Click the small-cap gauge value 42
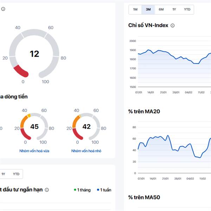Image resolution: width=211 pixels, height=211 pixels. tap(87, 127)
